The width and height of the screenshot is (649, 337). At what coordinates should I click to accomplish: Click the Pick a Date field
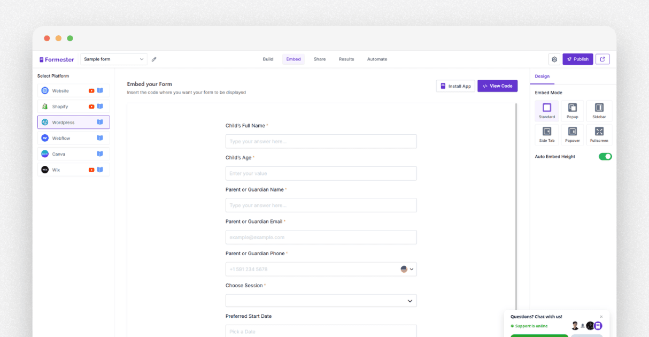[321, 331]
